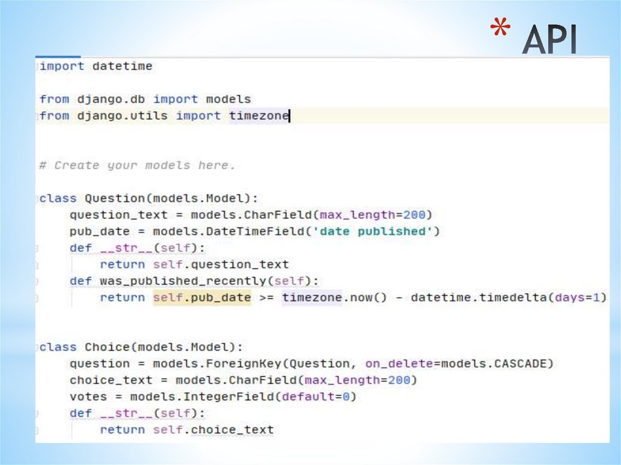Click 'IntegerField' in the votes line

point(229,396)
